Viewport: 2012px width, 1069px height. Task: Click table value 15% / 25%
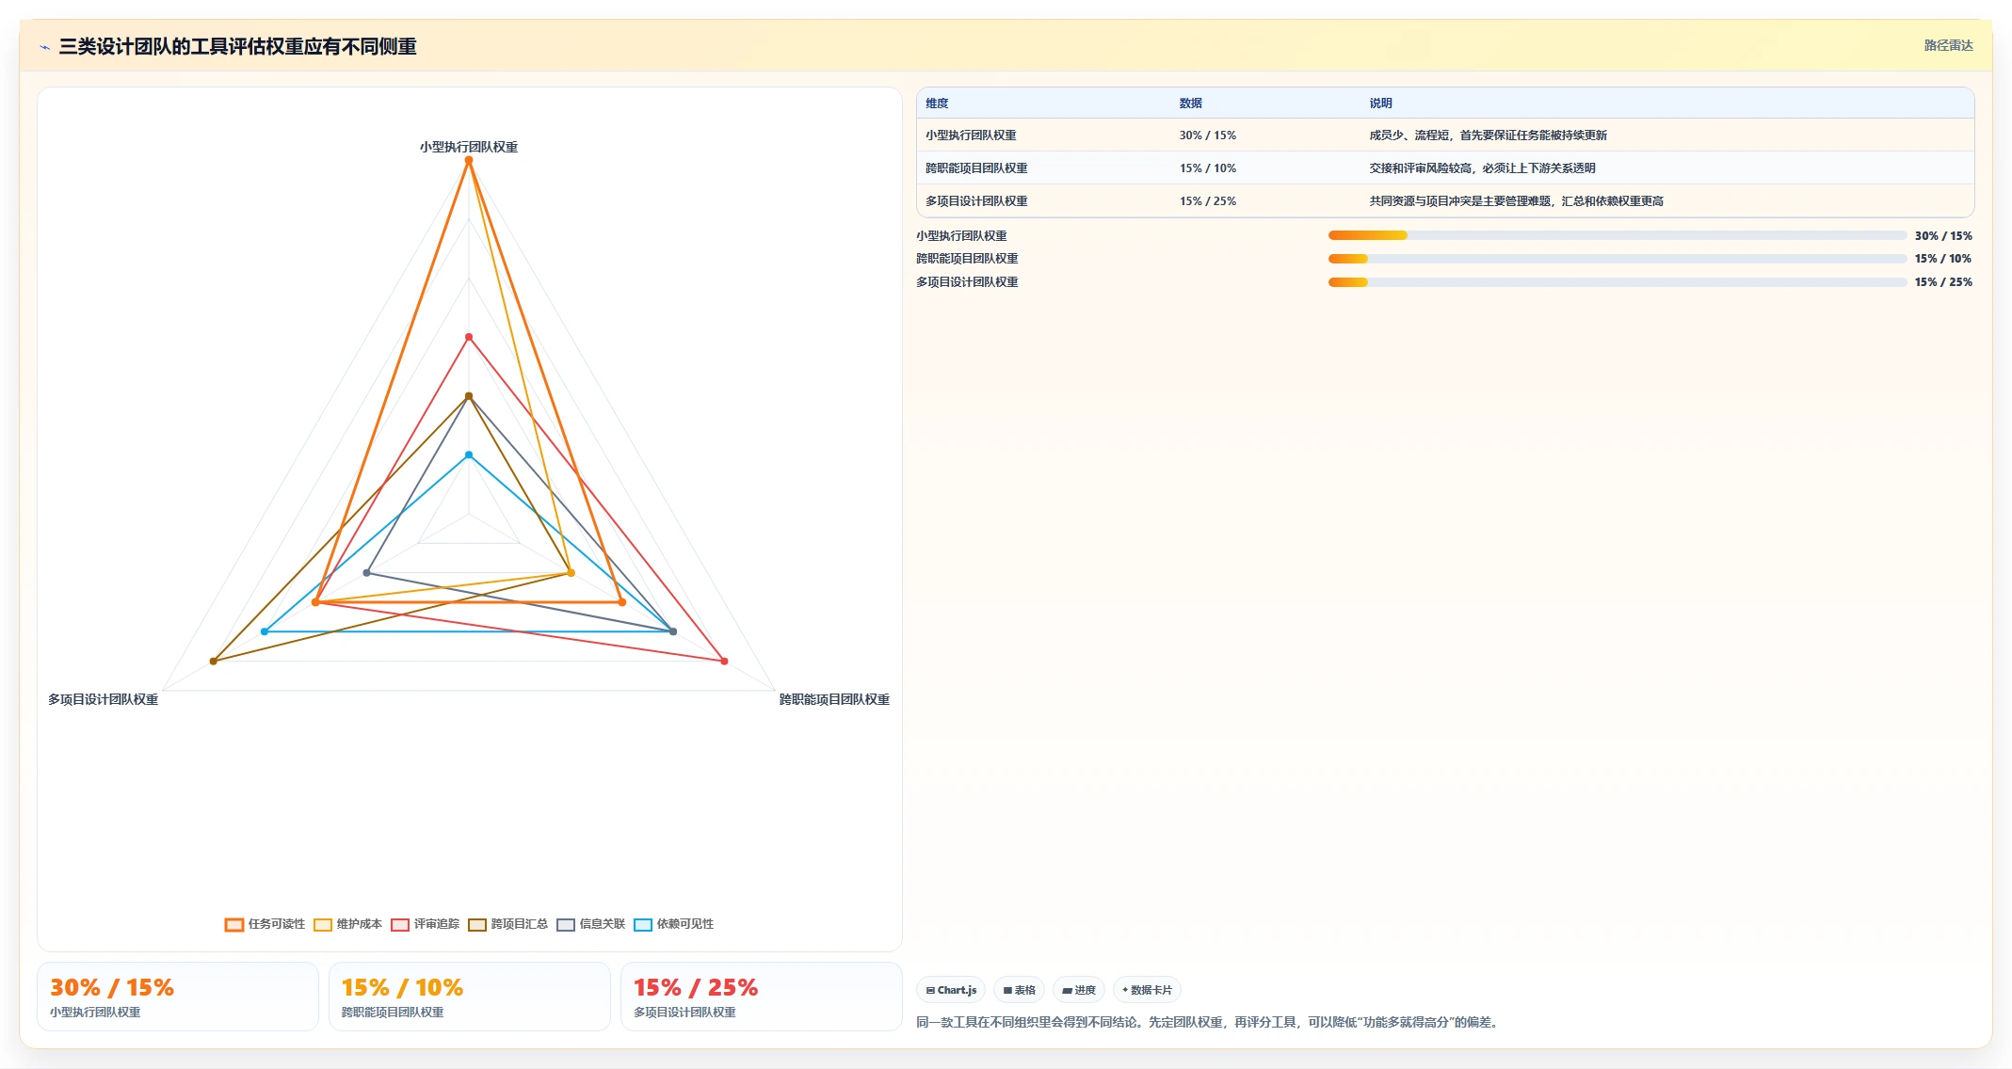[x=1208, y=201]
